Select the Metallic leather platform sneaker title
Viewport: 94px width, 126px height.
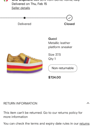(x=60, y=45)
